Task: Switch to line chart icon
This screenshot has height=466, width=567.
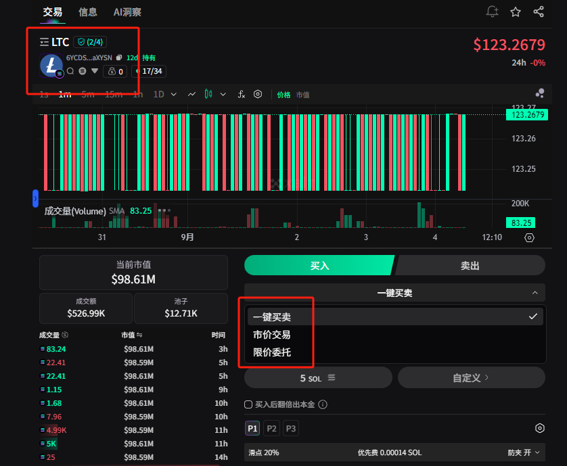Action: [x=191, y=95]
